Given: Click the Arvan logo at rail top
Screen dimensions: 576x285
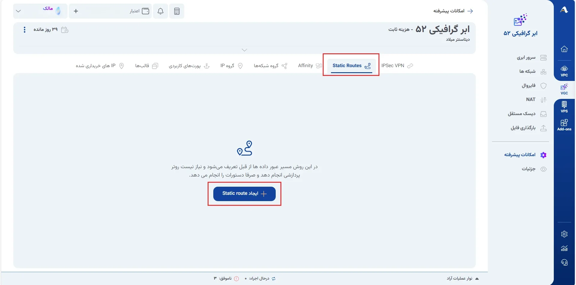Looking at the screenshot, I should [x=564, y=10].
